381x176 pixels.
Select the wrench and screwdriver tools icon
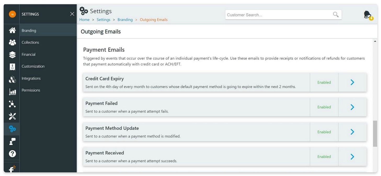pos(12,116)
